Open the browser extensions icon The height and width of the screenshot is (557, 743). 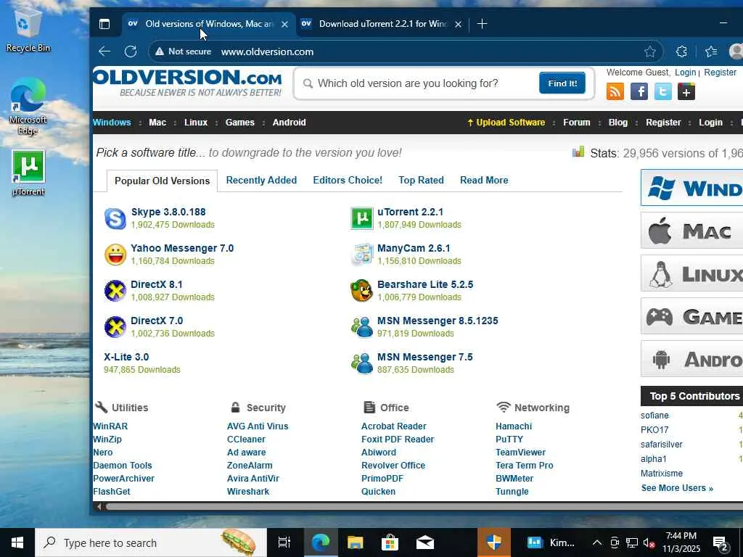[681, 51]
